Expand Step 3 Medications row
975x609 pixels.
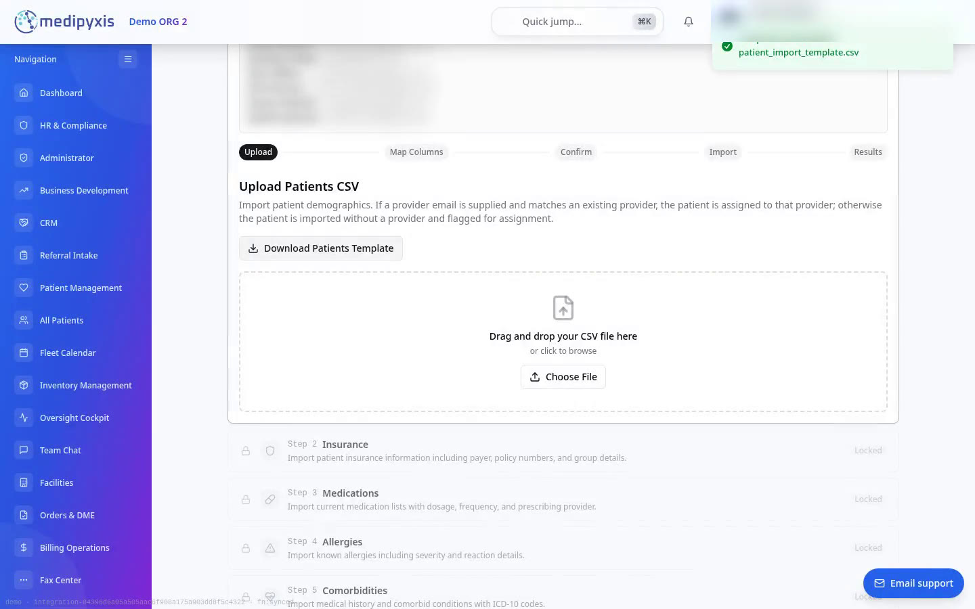click(563, 499)
